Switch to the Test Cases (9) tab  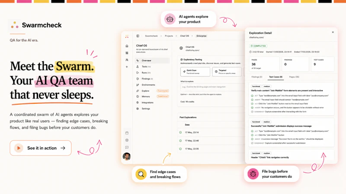pyautogui.click(x=276, y=77)
